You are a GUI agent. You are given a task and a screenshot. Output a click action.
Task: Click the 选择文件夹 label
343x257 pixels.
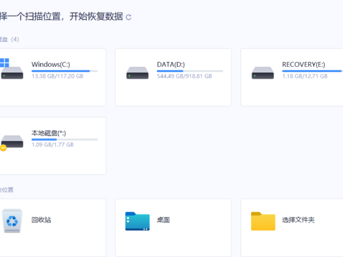click(x=298, y=220)
